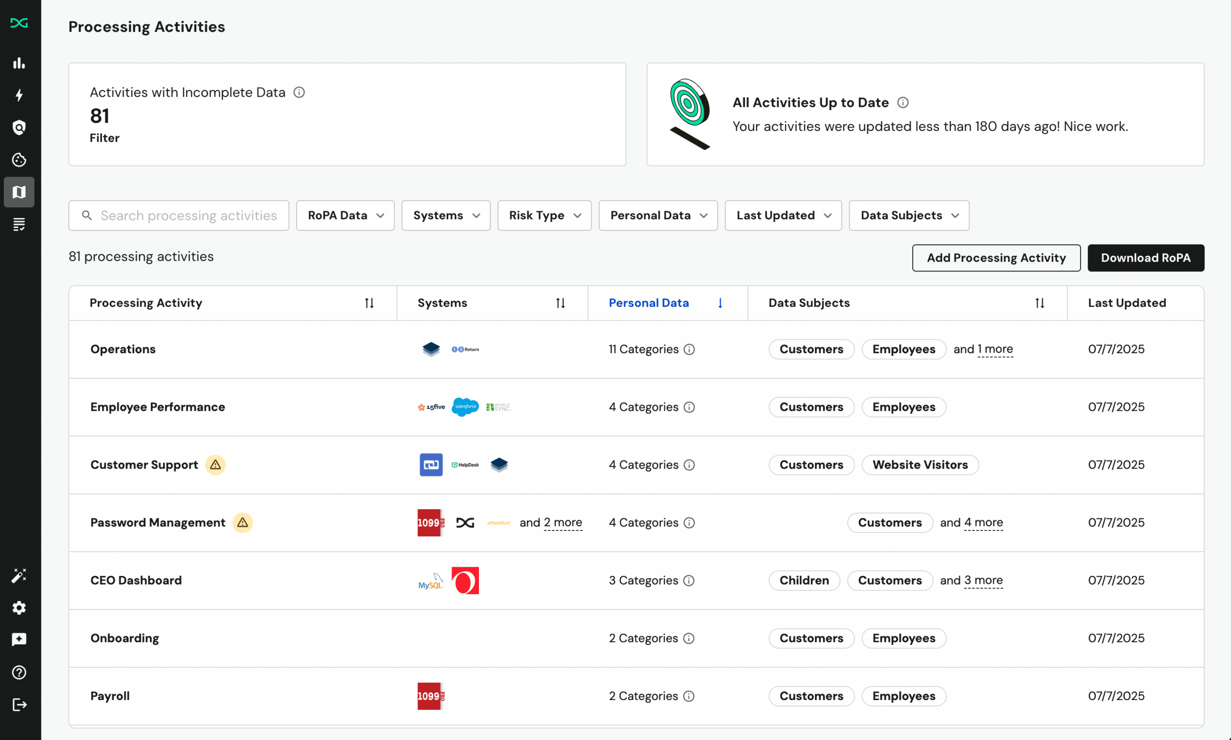Click the lightning bolt sidebar icon
The image size is (1231, 740).
[x=19, y=95]
